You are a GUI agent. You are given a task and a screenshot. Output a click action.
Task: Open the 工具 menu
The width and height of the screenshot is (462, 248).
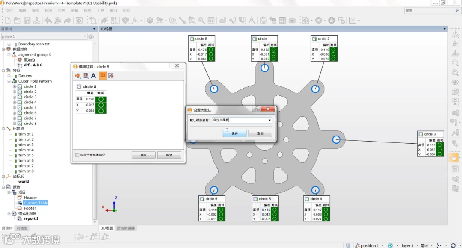101,11
